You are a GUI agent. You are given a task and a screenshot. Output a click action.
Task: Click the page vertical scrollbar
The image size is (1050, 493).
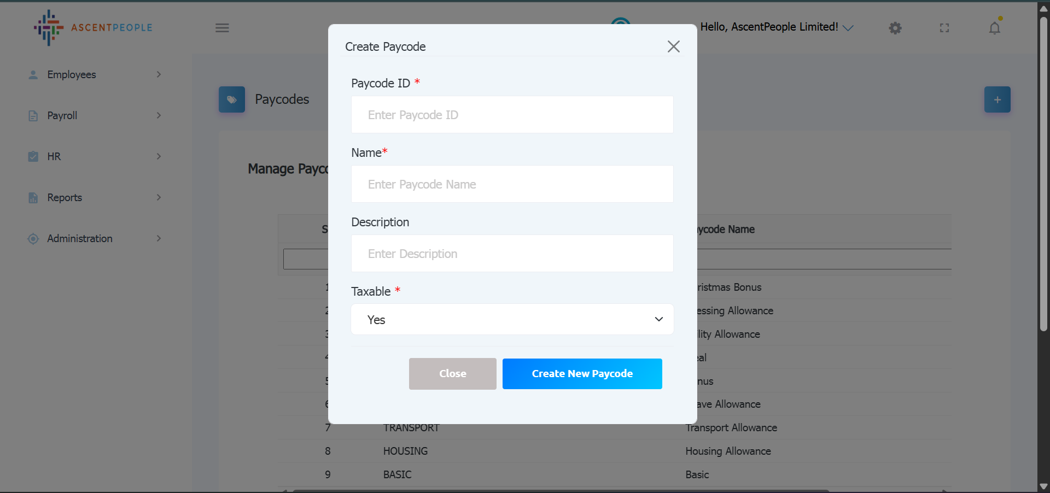[x=1043, y=175]
